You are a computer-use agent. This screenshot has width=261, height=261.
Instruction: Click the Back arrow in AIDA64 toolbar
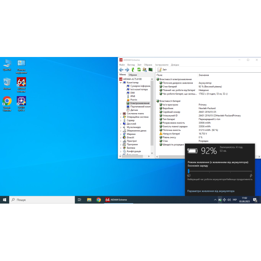pos(121,70)
